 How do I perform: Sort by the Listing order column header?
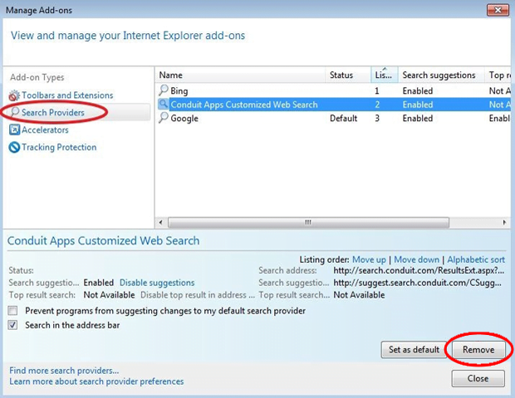point(385,75)
